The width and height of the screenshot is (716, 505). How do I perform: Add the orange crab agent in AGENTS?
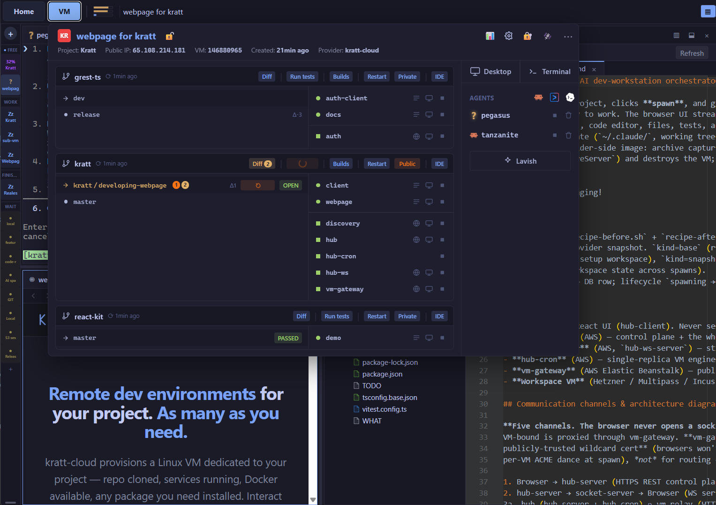click(x=538, y=98)
